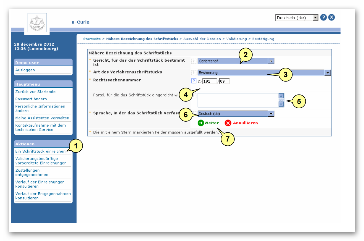Click help icon beside Gericht dropdown

click(x=194, y=61)
